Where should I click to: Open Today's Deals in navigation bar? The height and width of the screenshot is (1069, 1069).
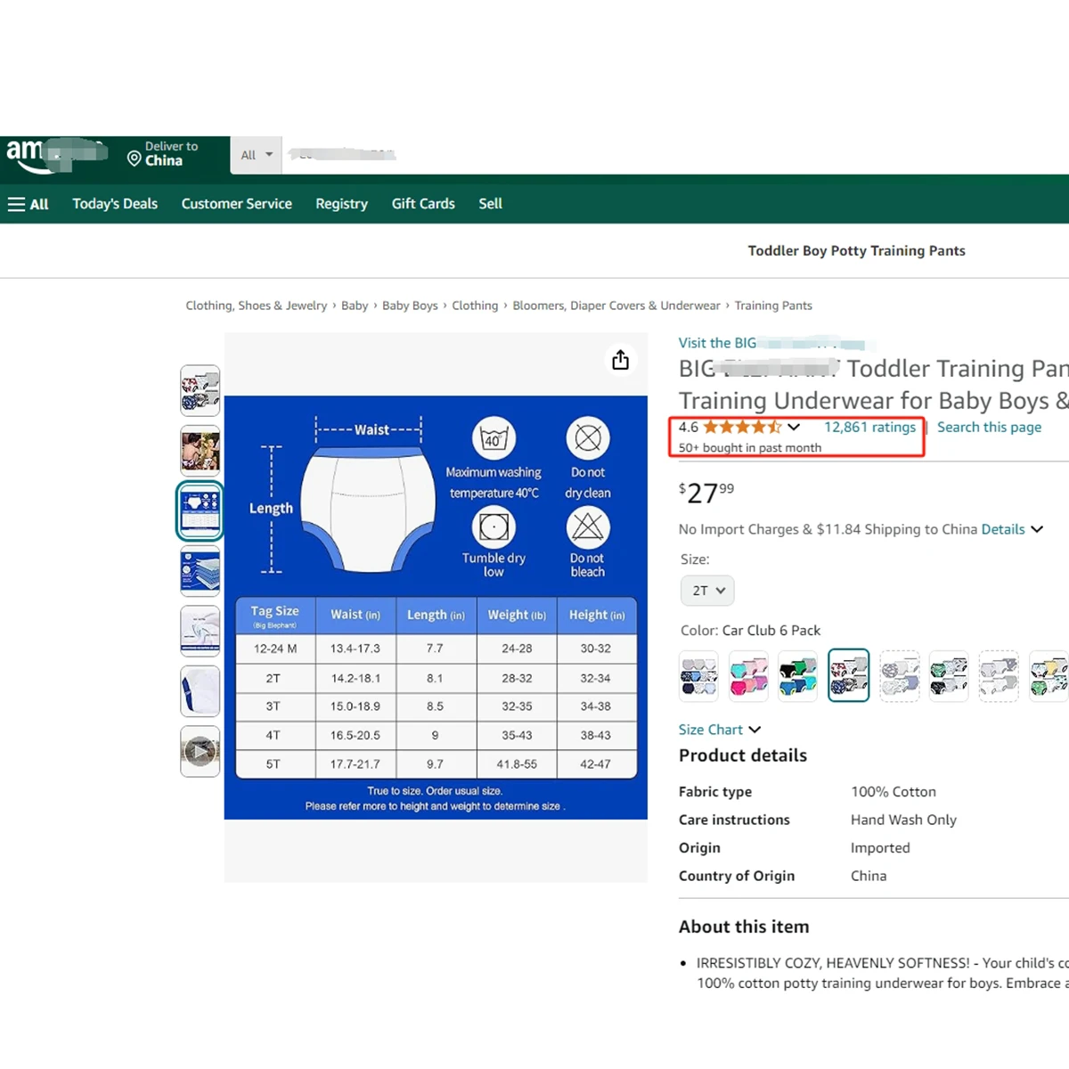click(x=115, y=204)
